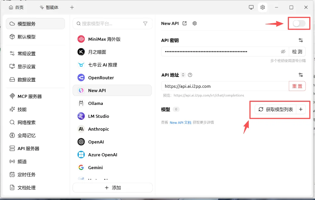Select New API provider entry
The height and width of the screenshot is (200, 315).
112,90
